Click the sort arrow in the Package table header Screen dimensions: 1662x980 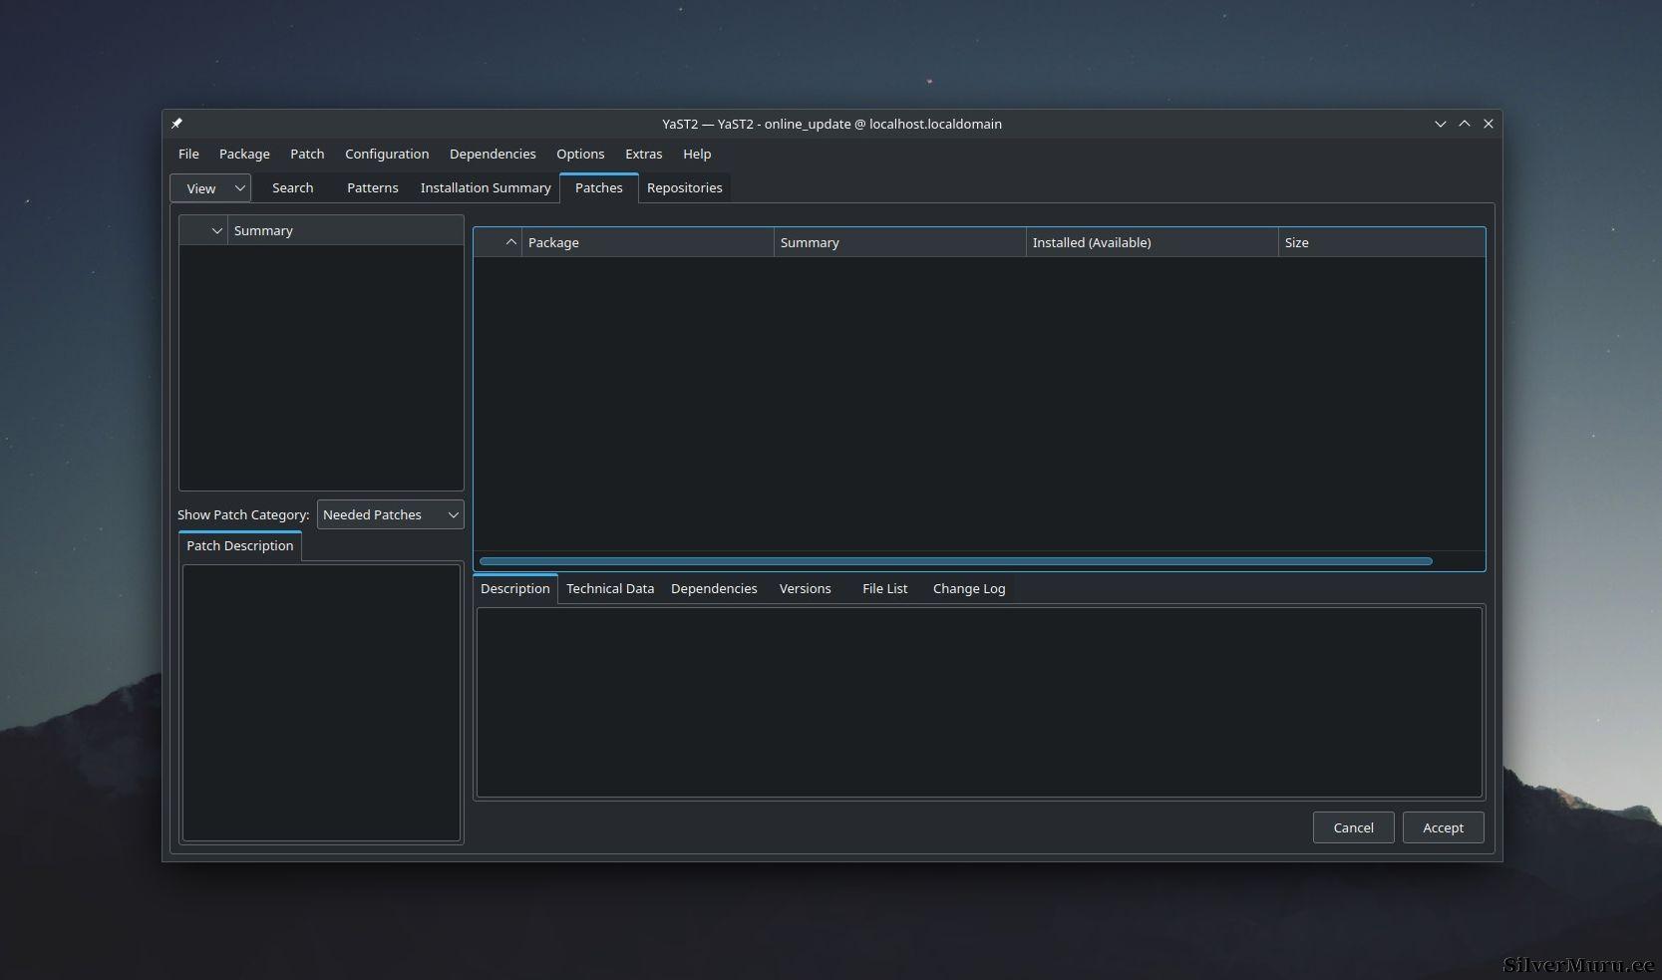[x=510, y=242]
